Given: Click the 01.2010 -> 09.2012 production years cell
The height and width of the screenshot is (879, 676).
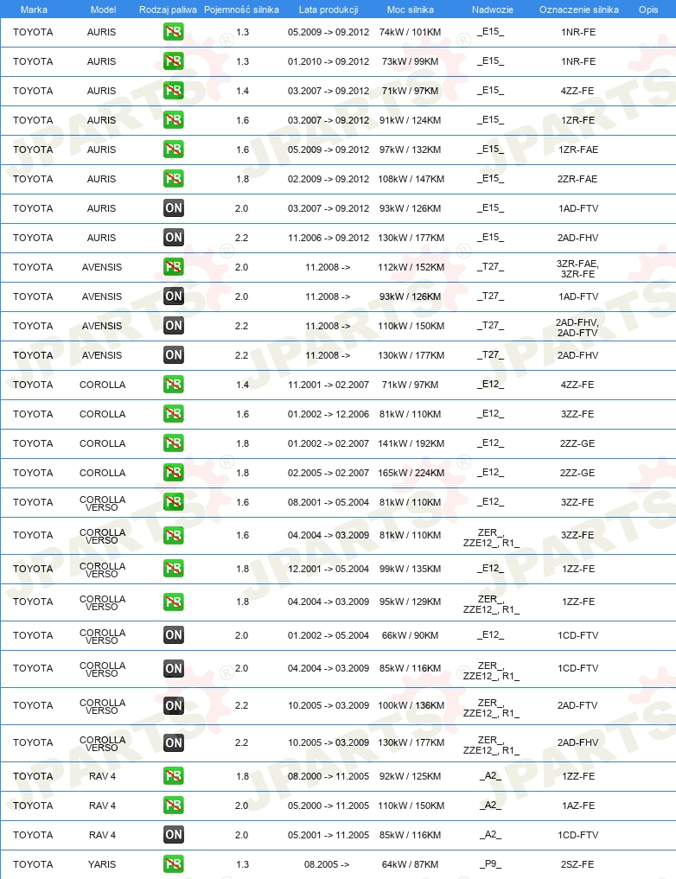Looking at the screenshot, I should tap(328, 61).
